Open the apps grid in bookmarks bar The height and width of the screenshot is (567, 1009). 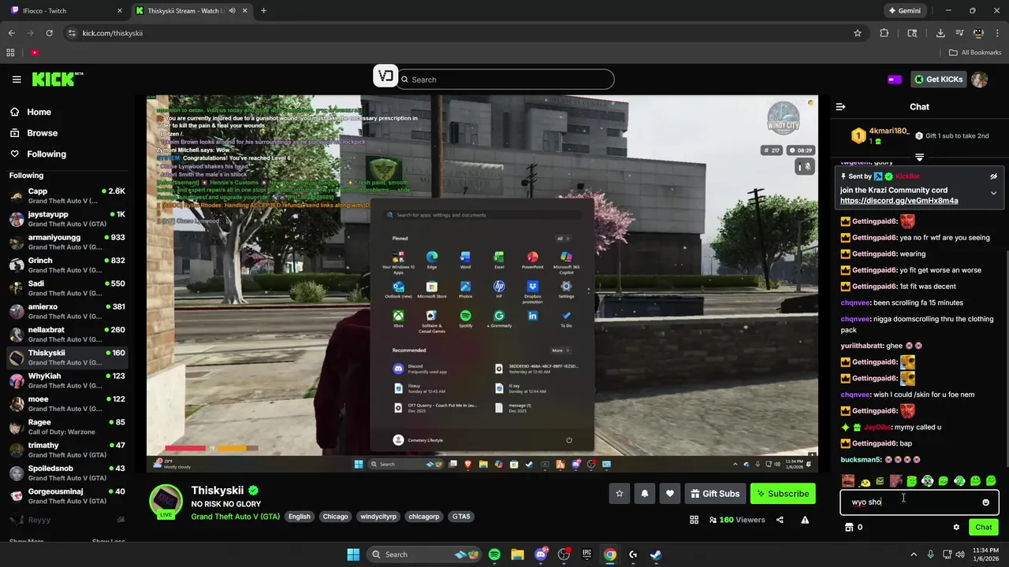(10, 53)
